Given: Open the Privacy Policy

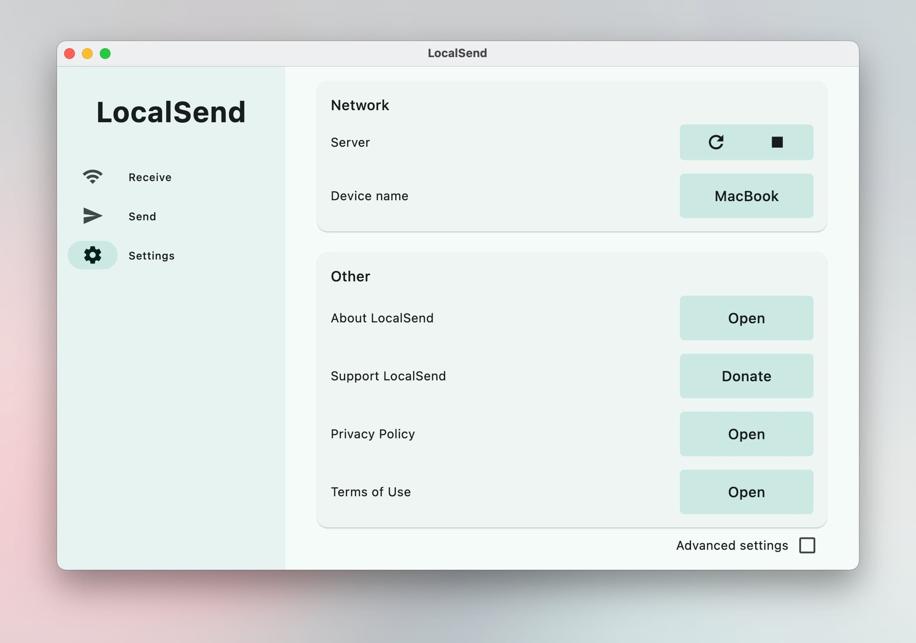Looking at the screenshot, I should [x=746, y=434].
